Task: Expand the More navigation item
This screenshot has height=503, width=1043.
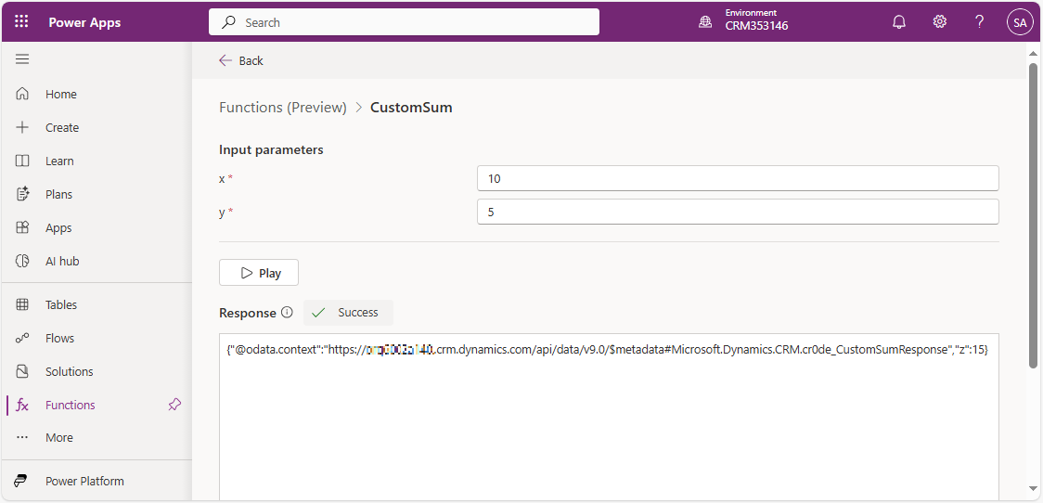Action: (58, 438)
